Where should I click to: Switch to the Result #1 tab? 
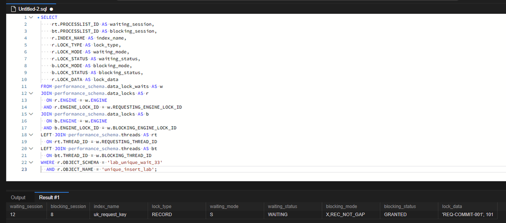[49, 197]
